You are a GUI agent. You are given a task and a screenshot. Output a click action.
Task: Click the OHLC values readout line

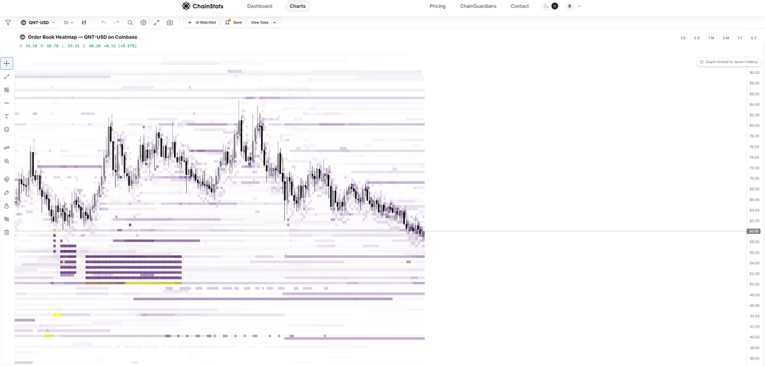click(x=78, y=46)
